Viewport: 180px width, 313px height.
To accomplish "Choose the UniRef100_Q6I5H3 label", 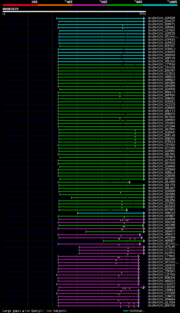I will click(161, 129).
